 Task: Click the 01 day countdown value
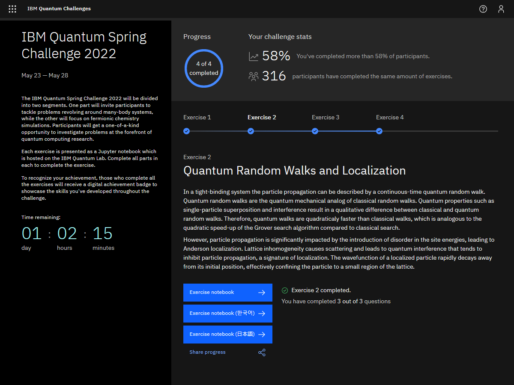32,234
